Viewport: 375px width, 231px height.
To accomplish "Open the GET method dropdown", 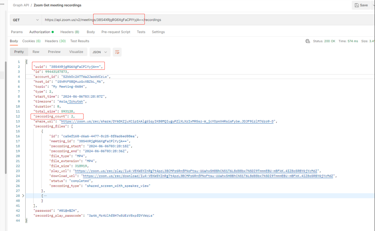I will tap(26, 20).
